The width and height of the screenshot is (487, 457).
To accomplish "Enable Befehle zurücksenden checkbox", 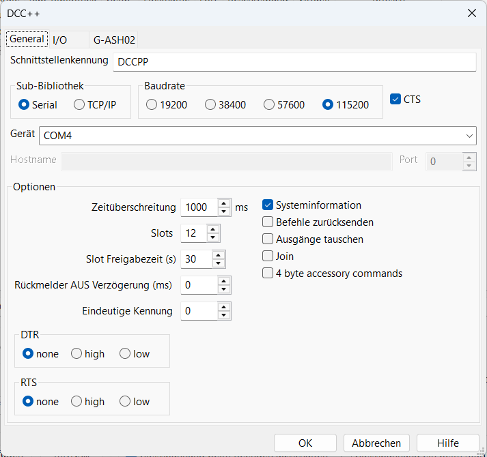I will (x=268, y=222).
